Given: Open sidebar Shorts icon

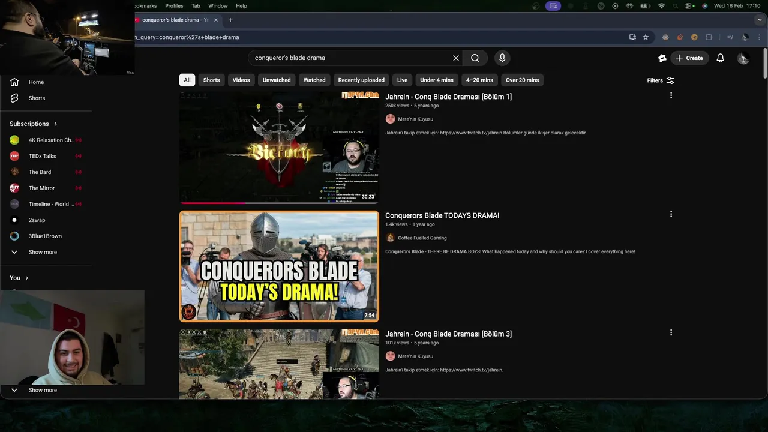Looking at the screenshot, I should 14,98.
